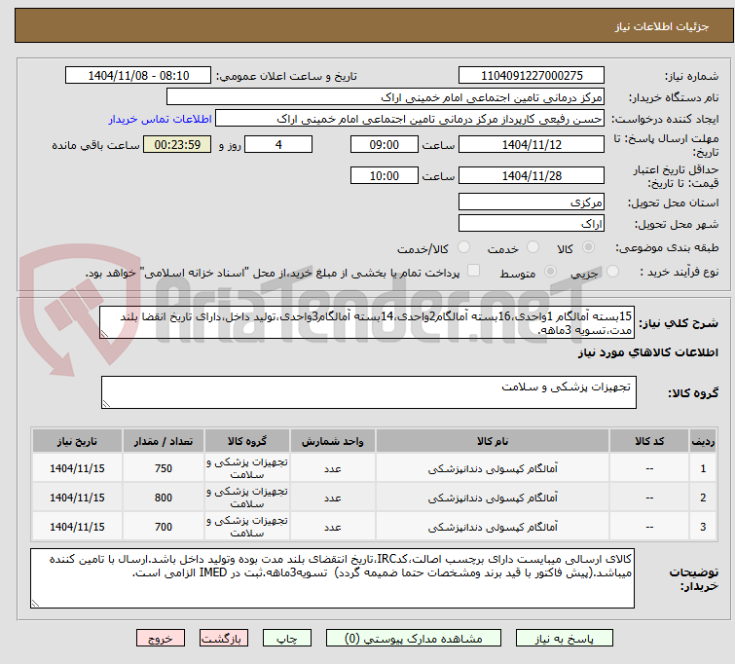Click goods group cell in row 2
Viewport: 735px width, 664px height.
(x=247, y=498)
